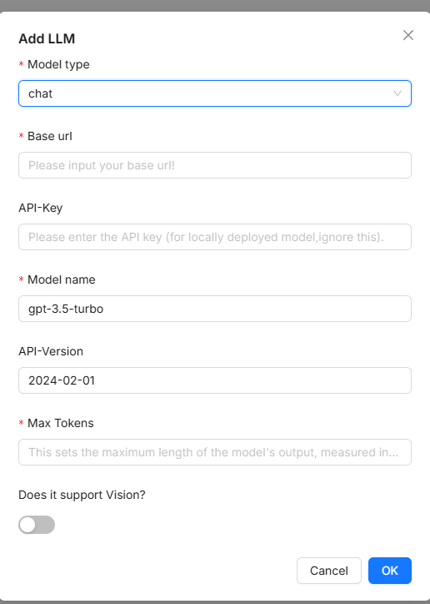Viewport: 430px width, 604px height.
Task: Confirm the form with the OK button
Action: 390,571
